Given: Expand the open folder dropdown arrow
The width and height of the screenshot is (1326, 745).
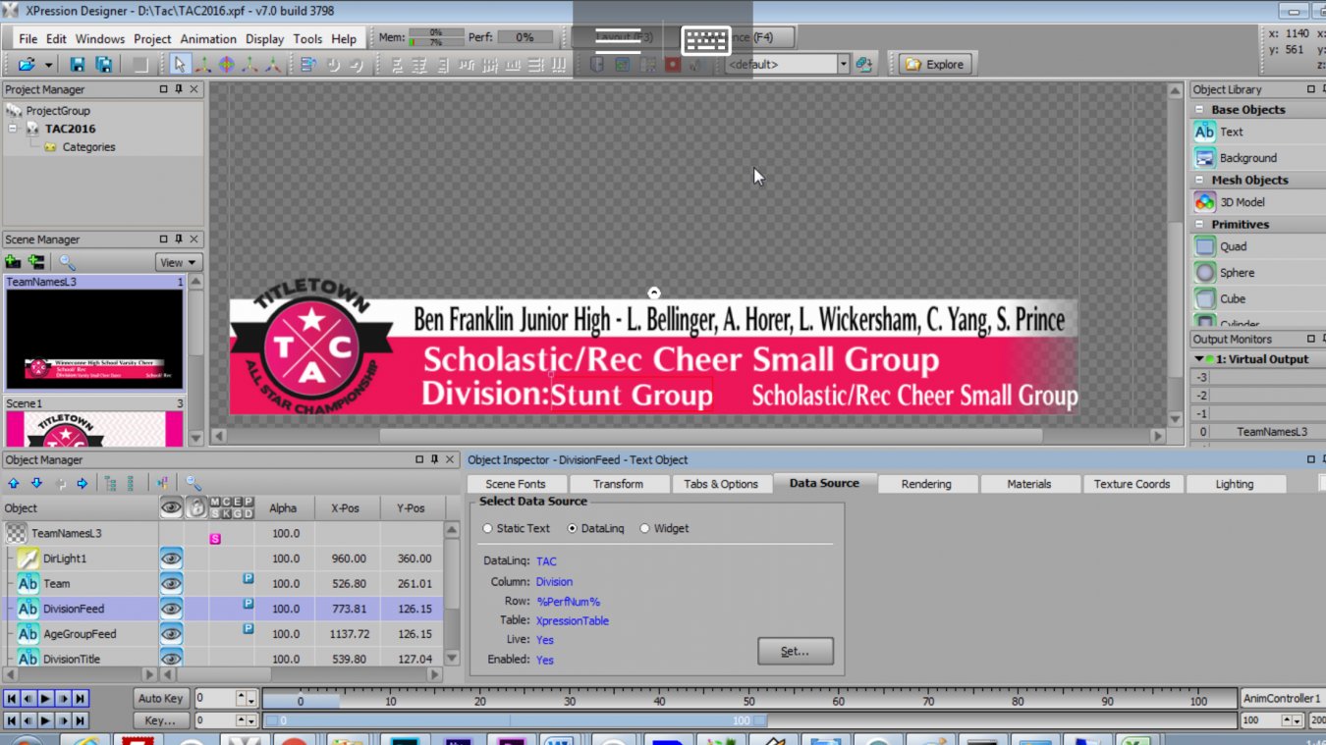Looking at the screenshot, I should point(47,66).
